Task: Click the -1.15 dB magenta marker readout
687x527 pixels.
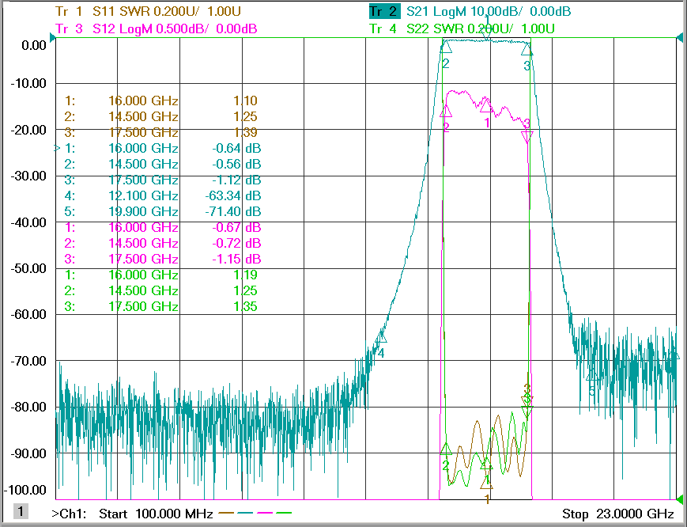Action: (236, 259)
